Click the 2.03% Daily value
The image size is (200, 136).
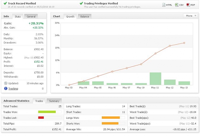(39, 34)
